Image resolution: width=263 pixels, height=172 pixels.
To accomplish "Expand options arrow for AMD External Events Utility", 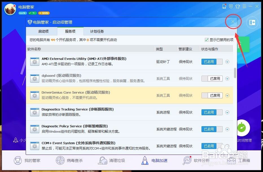I will 227,62.
